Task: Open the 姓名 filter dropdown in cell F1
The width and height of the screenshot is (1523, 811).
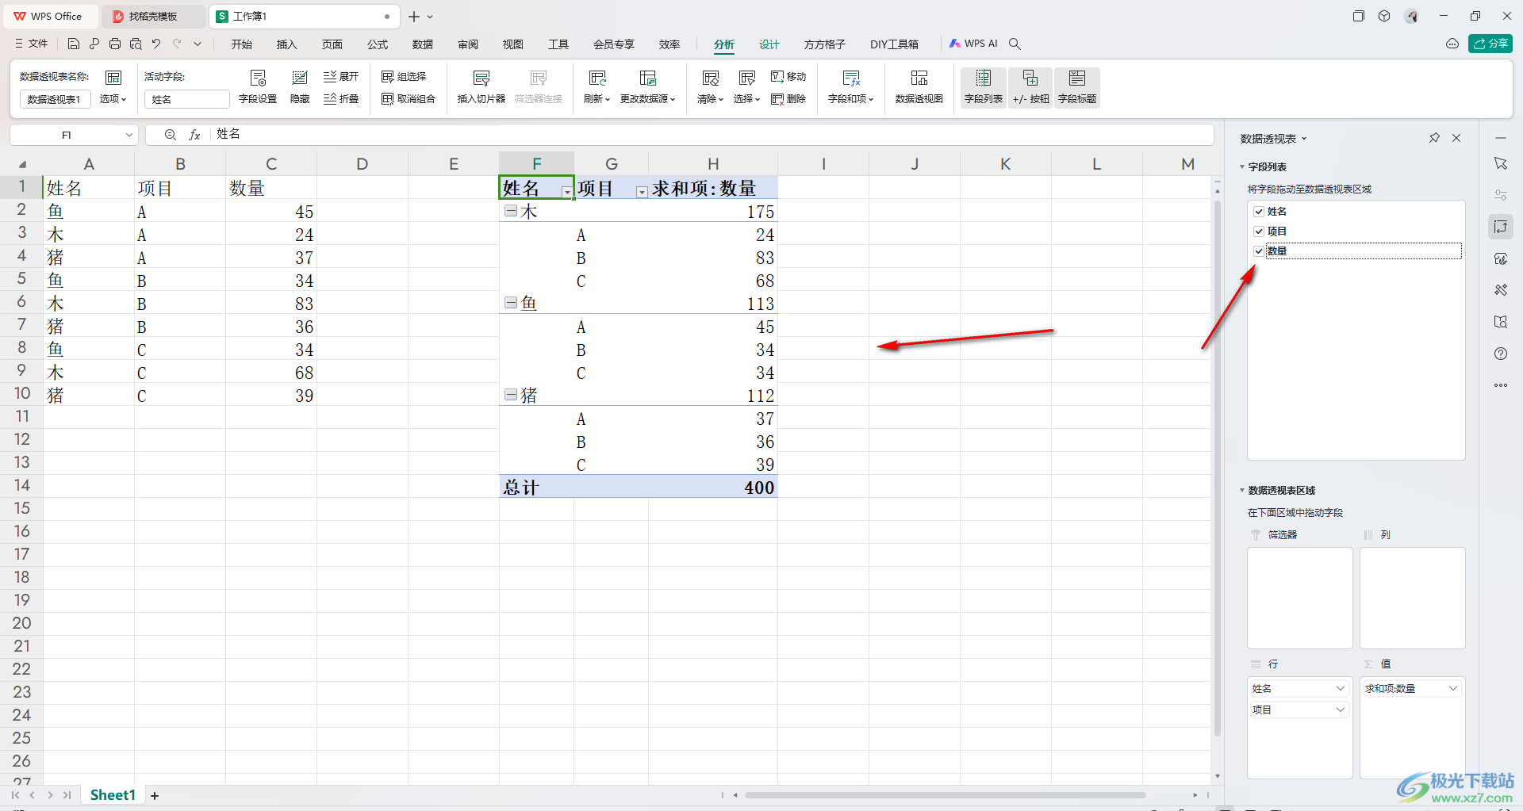Action: pos(566,191)
